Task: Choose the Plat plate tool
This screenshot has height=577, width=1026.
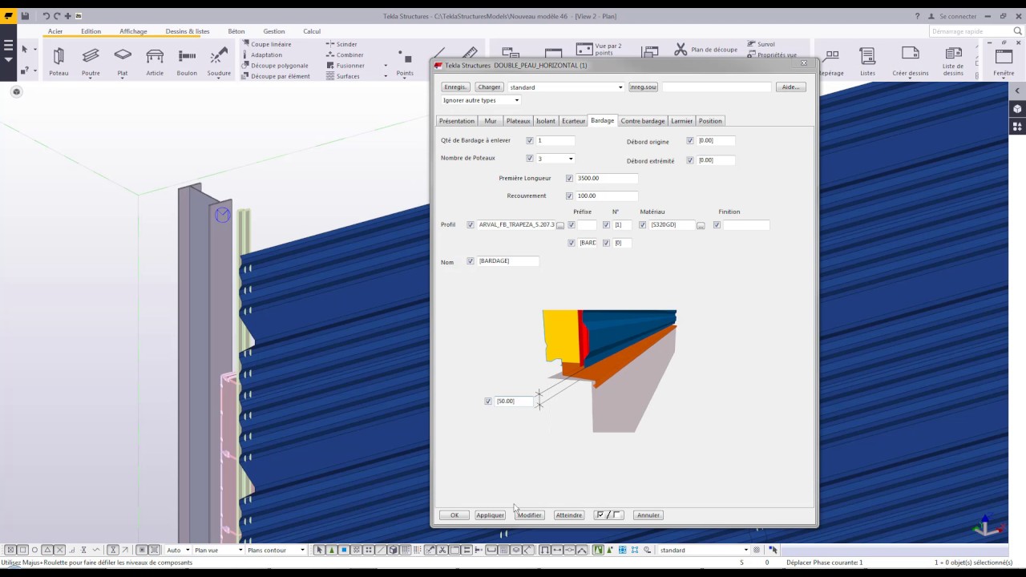Action: tap(123, 61)
